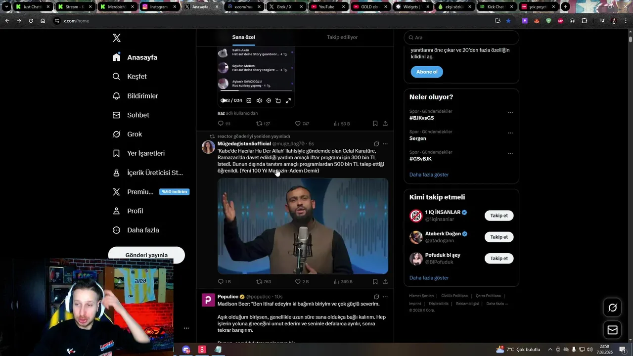The width and height of the screenshot is (633, 356).
Task: Show more trends under Neler oluyor
Action: [x=429, y=175]
